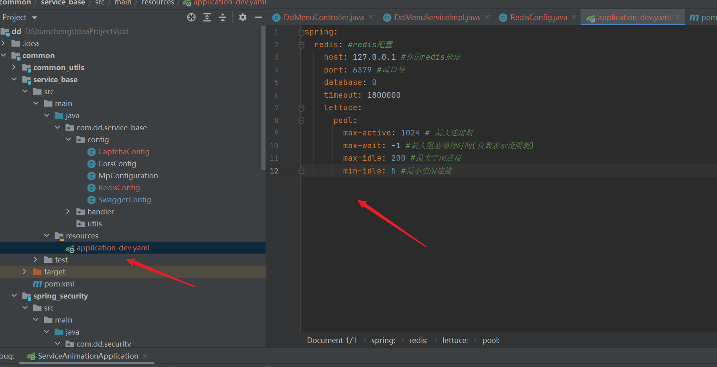Collapse all nodes using Collapse All icon

[x=223, y=17]
